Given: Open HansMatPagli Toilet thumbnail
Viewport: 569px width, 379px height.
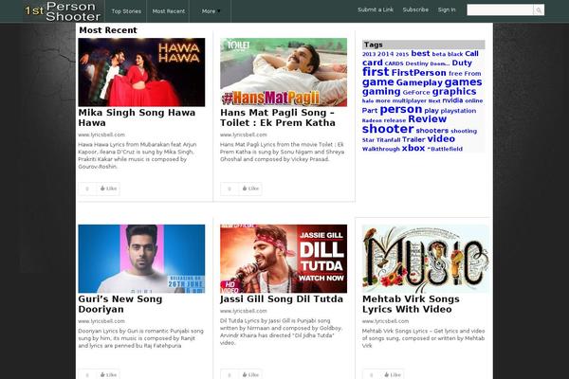Looking at the screenshot, I should pos(284,72).
